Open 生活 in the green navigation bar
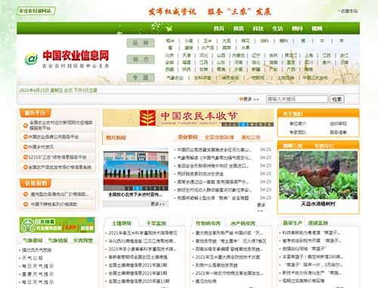The width and height of the screenshot is (378, 288). tap(277, 29)
